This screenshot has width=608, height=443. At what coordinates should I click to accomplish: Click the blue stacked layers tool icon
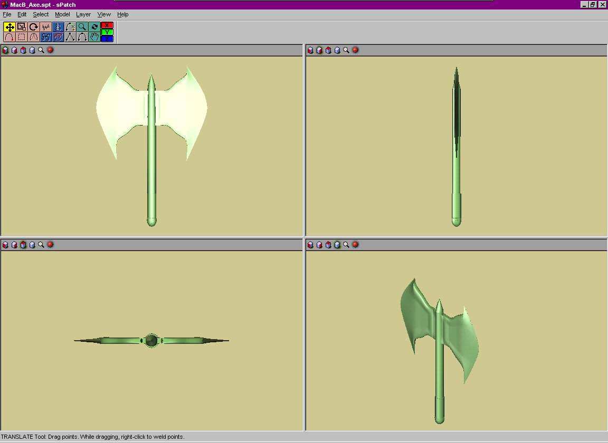(58, 37)
